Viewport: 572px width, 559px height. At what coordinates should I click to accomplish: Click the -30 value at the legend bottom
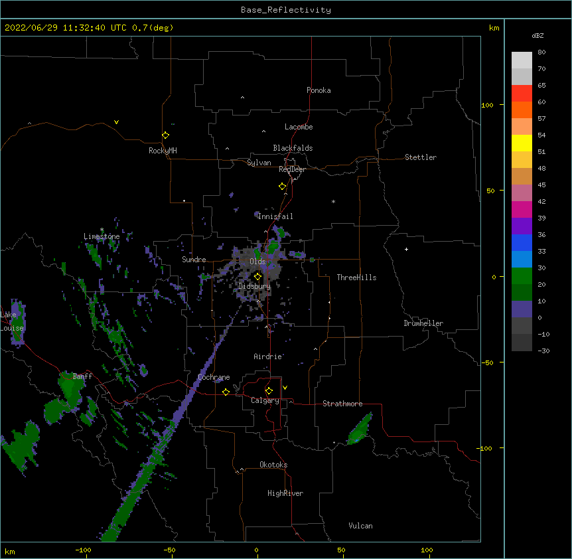pyautogui.click(x=543, y=351)
